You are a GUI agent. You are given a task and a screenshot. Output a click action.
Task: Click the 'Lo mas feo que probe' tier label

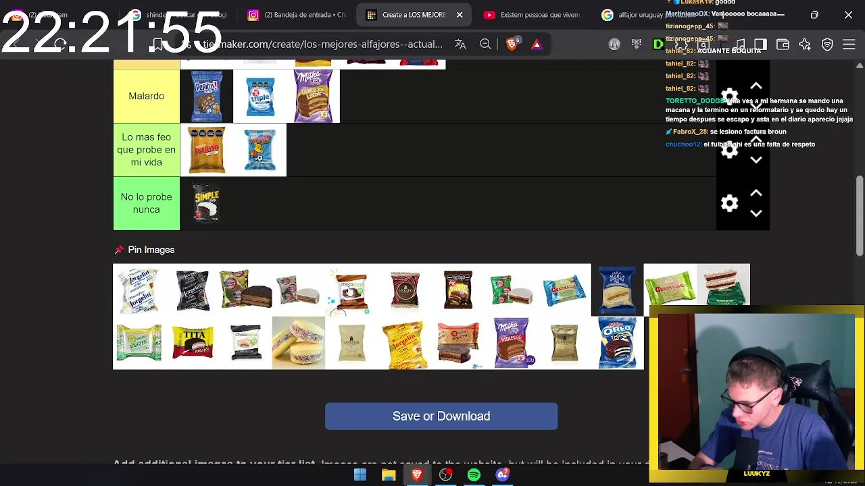pyautogui.click(x=147, y=150)
